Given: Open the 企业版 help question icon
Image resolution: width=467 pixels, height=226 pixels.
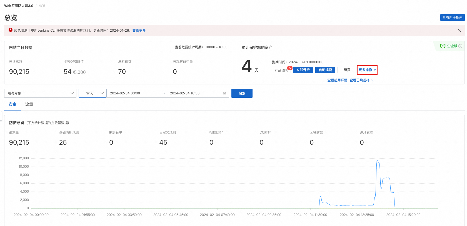Looking at the screenshot, I should click(460, 46).
